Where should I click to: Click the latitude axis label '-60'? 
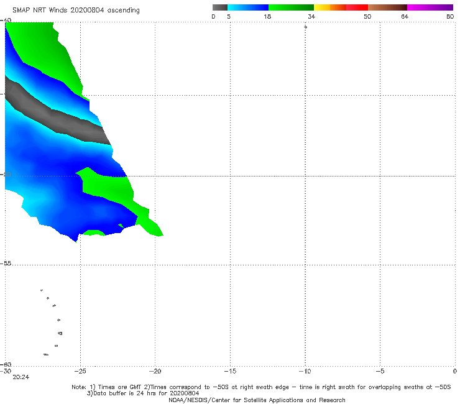tap(6, 364)
